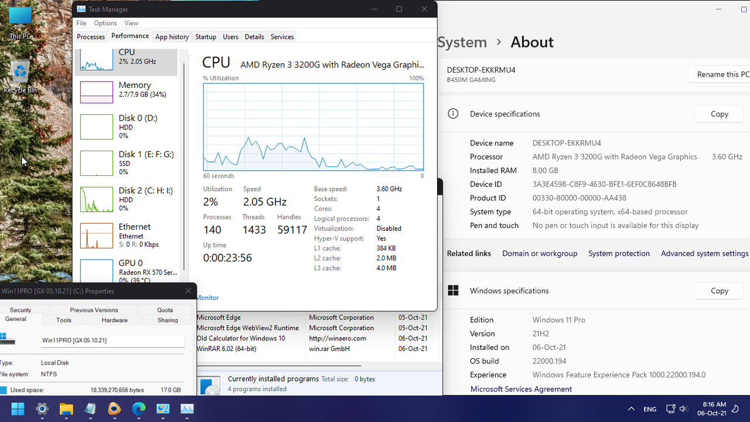Click the CPU utilization graph area
The width and height of the screenshot is (750, 422).
point(313,127)
